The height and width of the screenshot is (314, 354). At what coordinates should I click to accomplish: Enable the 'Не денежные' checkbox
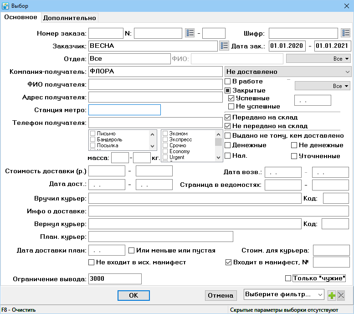click(294, 145)
